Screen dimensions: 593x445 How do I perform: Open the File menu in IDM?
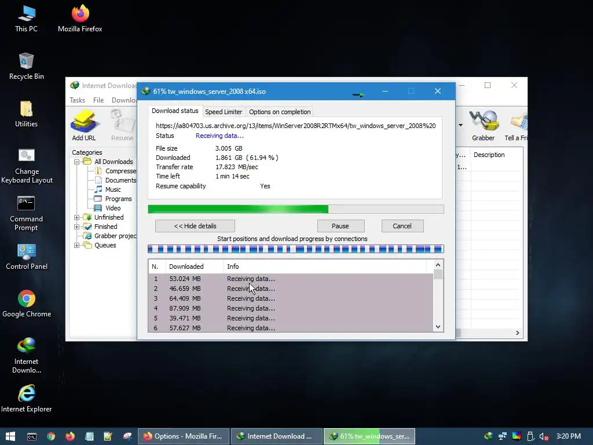(x=98, y=100)
